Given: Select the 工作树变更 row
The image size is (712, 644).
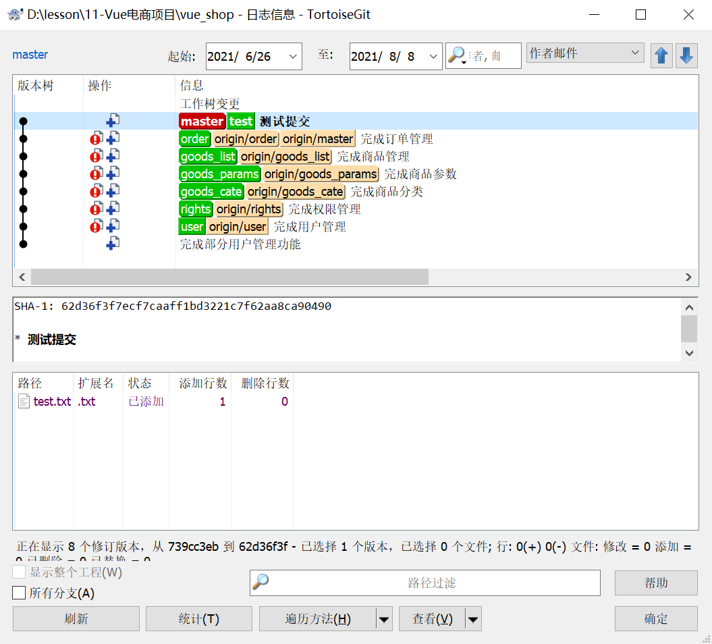Looking at the screenshot, I should pos(356,103).
